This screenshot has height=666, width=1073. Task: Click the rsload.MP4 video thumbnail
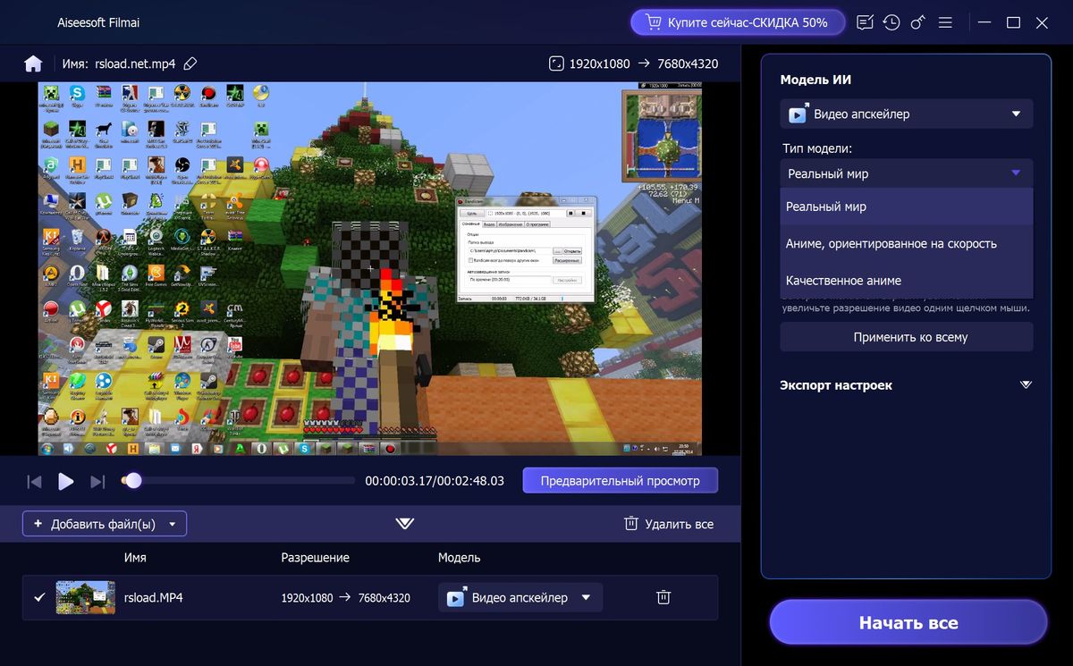(x=85, y=597)
